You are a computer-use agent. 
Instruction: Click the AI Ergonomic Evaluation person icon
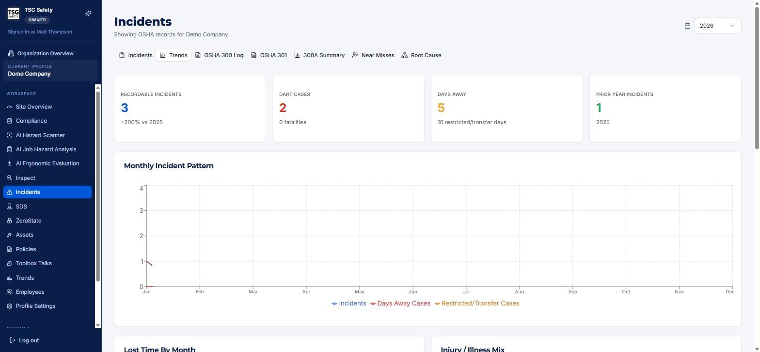pos(10,163)
